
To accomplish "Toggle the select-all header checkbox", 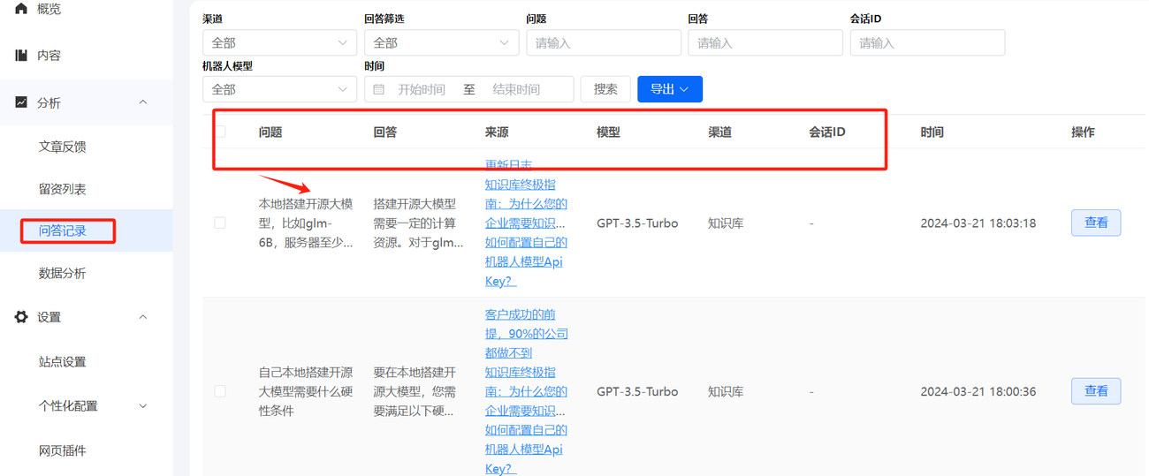I will (220, 132).
